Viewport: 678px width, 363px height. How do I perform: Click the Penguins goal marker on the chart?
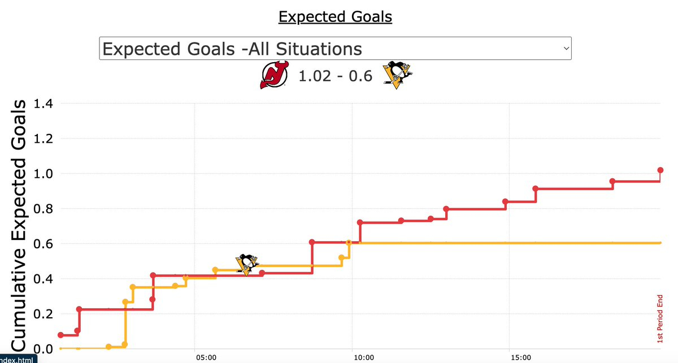point(246,264)
